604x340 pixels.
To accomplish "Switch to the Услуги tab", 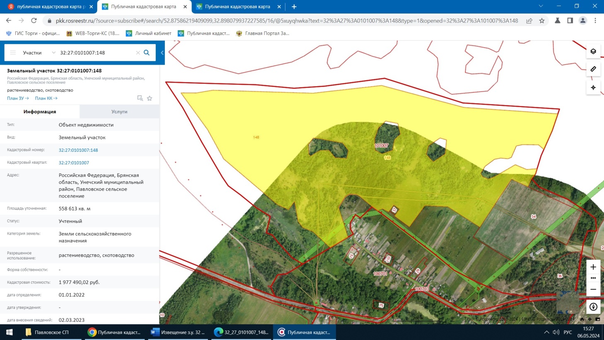I will coord(119,112).
